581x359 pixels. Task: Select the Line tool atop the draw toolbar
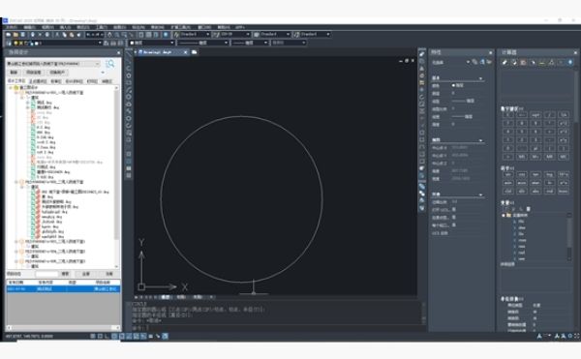pyautogui.click(x=129, y=54)
